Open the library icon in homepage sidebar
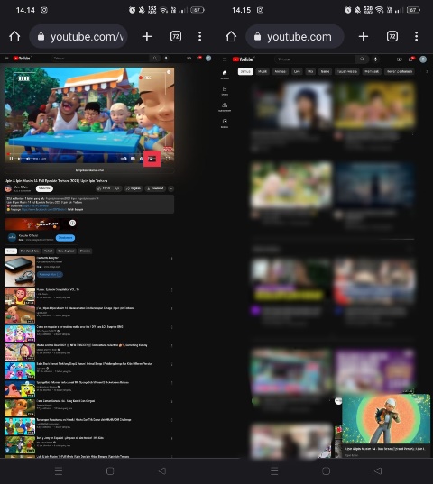The width and height of the screenshot is (433, 484). click(225, 123)
